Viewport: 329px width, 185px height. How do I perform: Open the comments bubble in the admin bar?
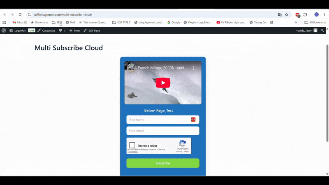point(62,30)
